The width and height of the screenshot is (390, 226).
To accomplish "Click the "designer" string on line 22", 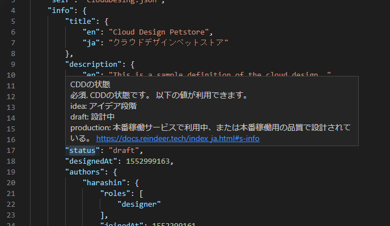I will pos(139,204).
